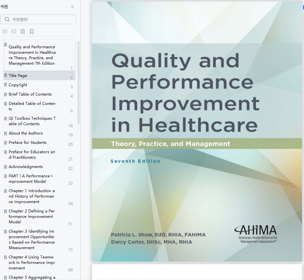This screenshot has width=304, height=280.
Task: Collapse all bookmarks icon
Action: coord(14,32)
